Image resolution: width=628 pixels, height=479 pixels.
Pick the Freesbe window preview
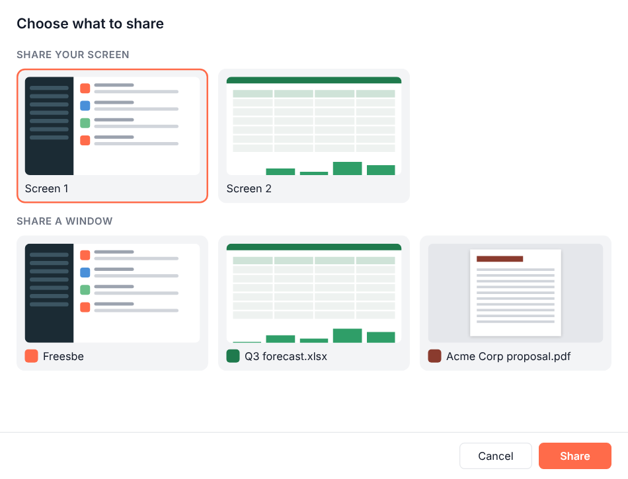(x=112, y=293)
